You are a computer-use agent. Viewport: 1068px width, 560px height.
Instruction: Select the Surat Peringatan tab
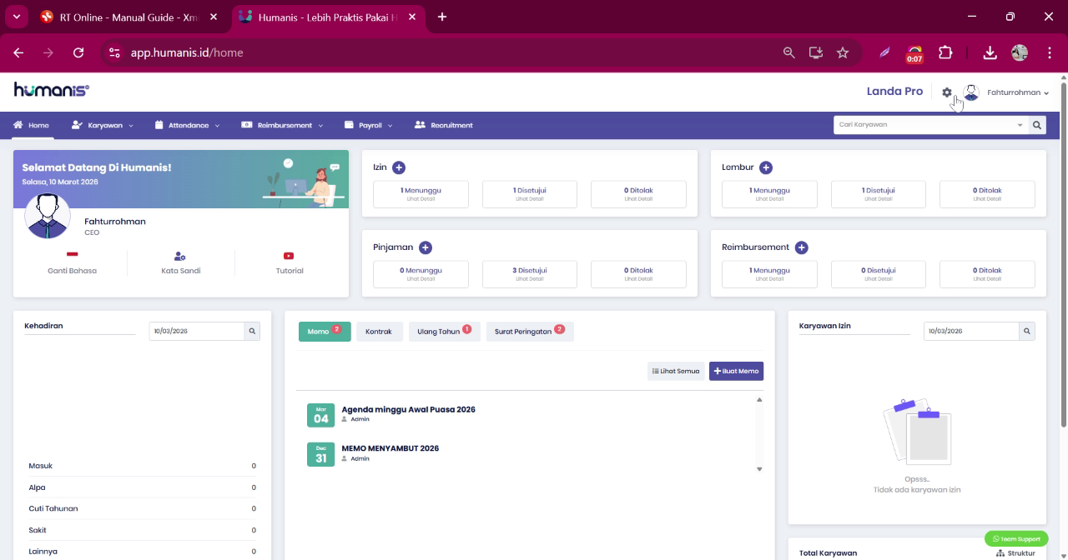tap(529, 332)
